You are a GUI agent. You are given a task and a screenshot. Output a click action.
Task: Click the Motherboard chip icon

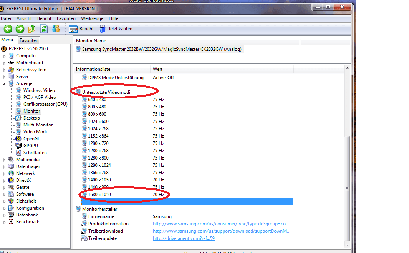tap(11, 63)
